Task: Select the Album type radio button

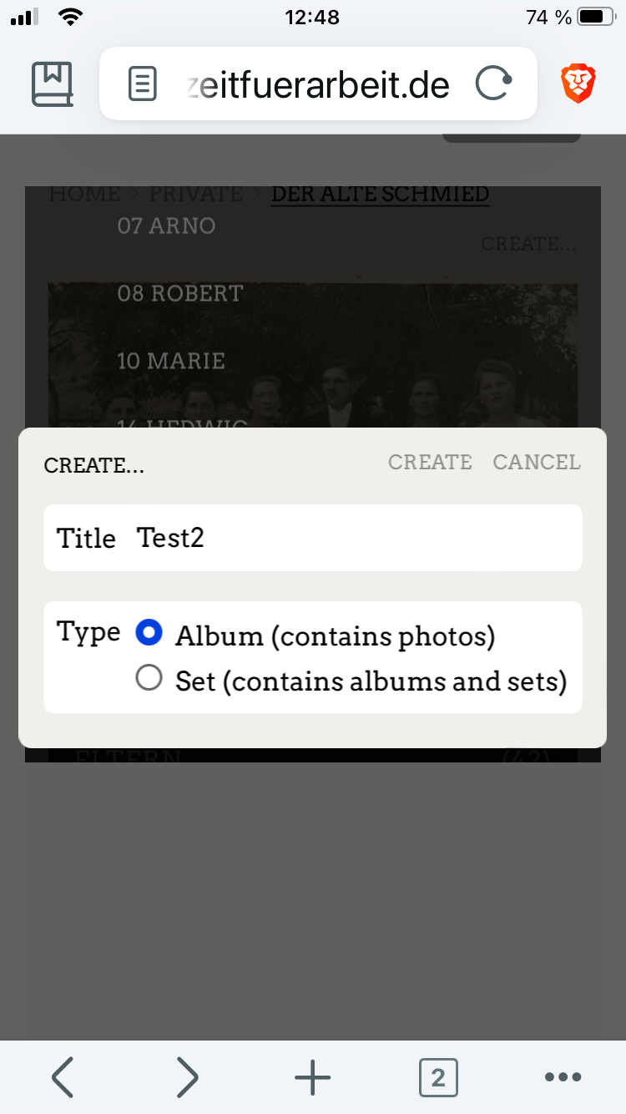Action: [x=149, y=633]
